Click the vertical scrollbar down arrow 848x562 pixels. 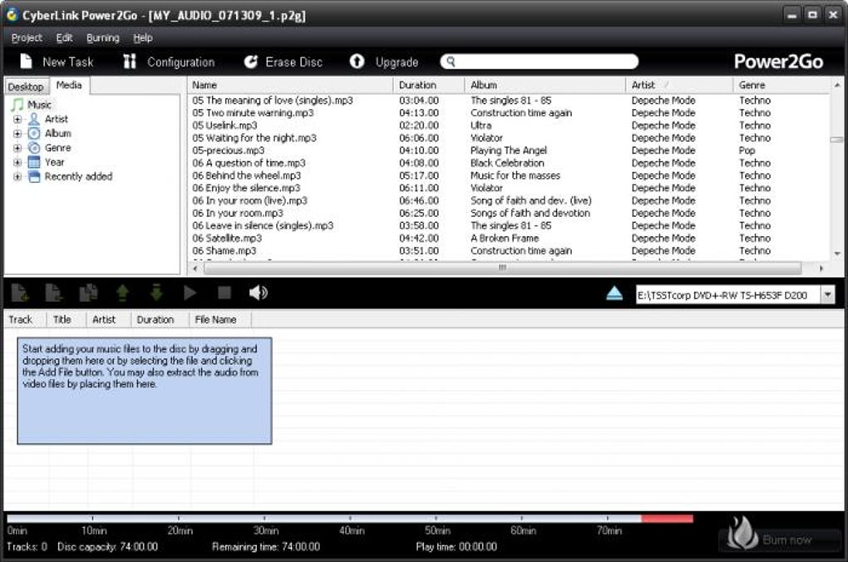[838, 253]
